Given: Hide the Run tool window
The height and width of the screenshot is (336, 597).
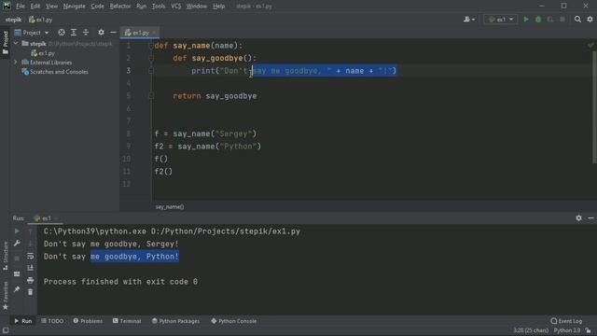Looking at the screenshot, I should click(590, 218).
